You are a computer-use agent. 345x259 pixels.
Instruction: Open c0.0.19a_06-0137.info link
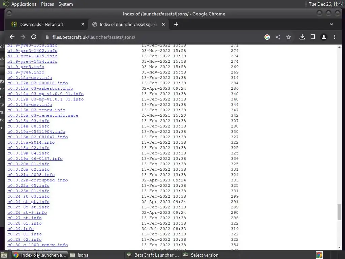click(35, 159)
